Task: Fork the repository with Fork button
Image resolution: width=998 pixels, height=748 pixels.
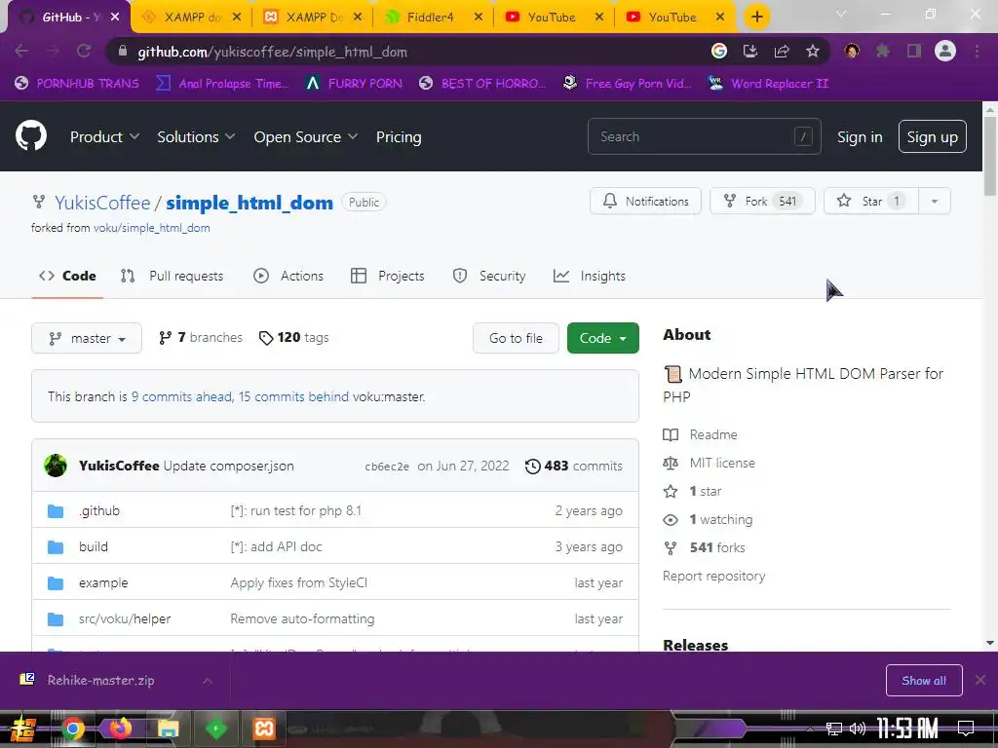Action: coord(762,201)
